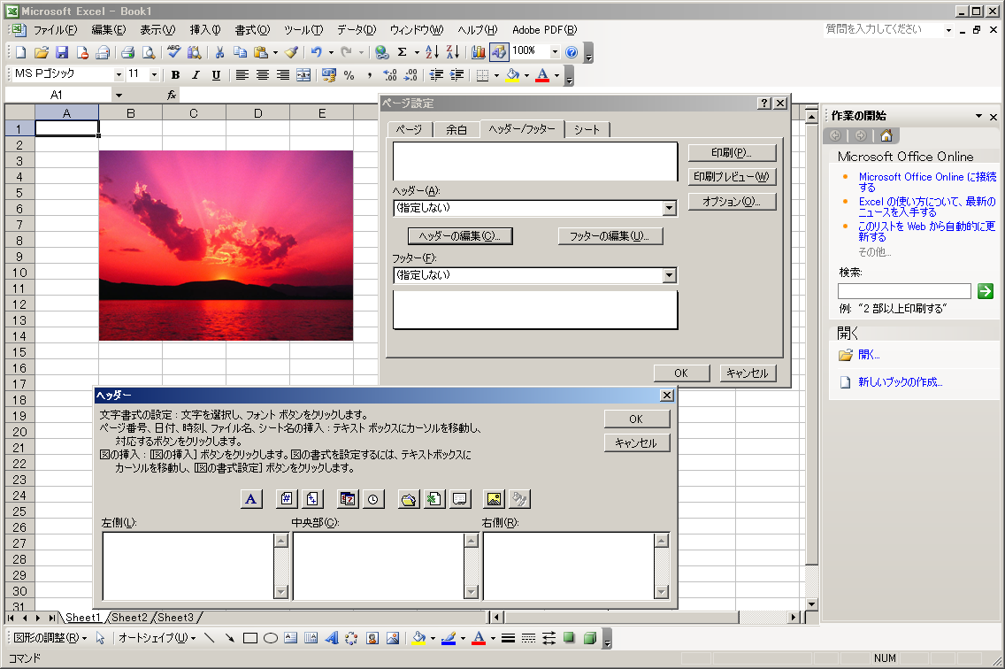Insert the time using the clock icon
Screen dimensions: 1005x669
(x=373, y=499)
